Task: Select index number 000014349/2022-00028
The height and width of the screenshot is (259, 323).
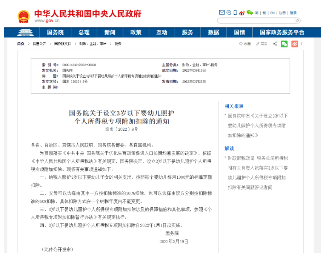Action: tap(79, 65)
